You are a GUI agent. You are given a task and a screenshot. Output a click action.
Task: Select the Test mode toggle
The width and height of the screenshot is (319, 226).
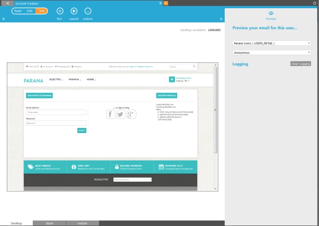pos(41,11)
